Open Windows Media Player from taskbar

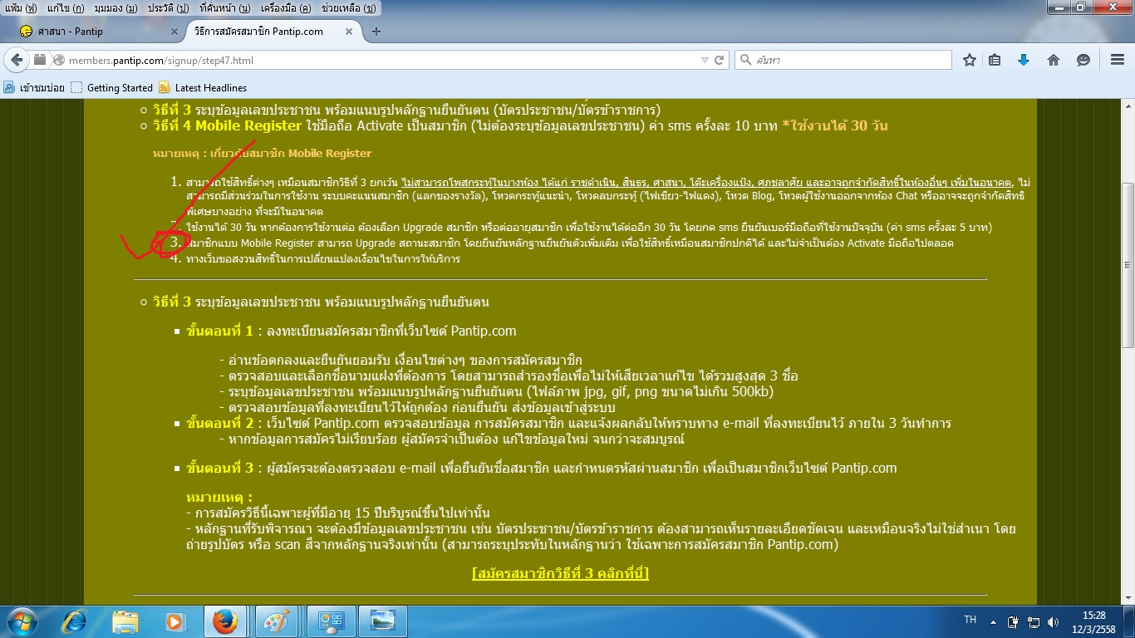tap(174, 621)
